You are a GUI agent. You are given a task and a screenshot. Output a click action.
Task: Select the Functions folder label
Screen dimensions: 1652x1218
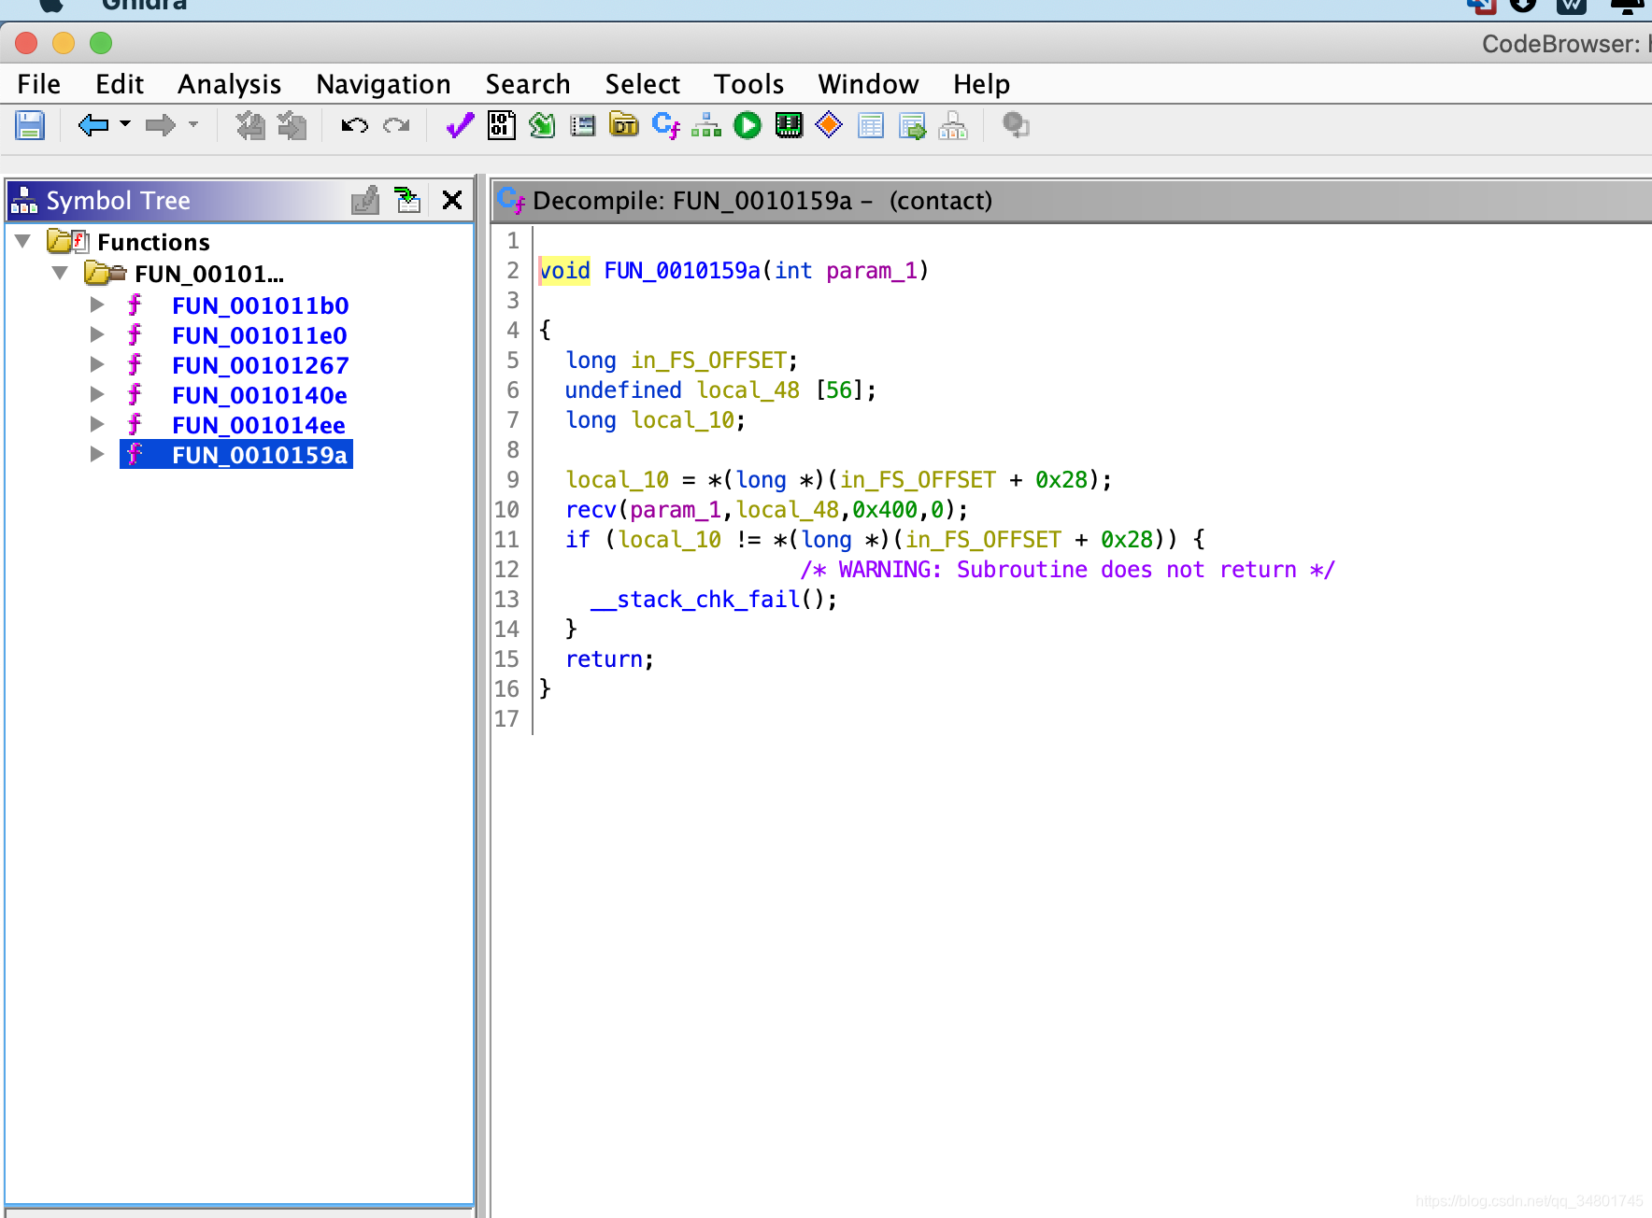pos(153,242)
